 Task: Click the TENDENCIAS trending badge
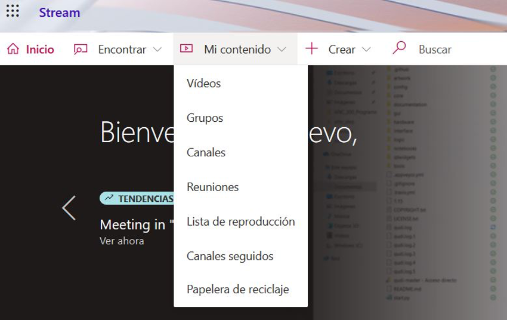[x=137, y=198]
